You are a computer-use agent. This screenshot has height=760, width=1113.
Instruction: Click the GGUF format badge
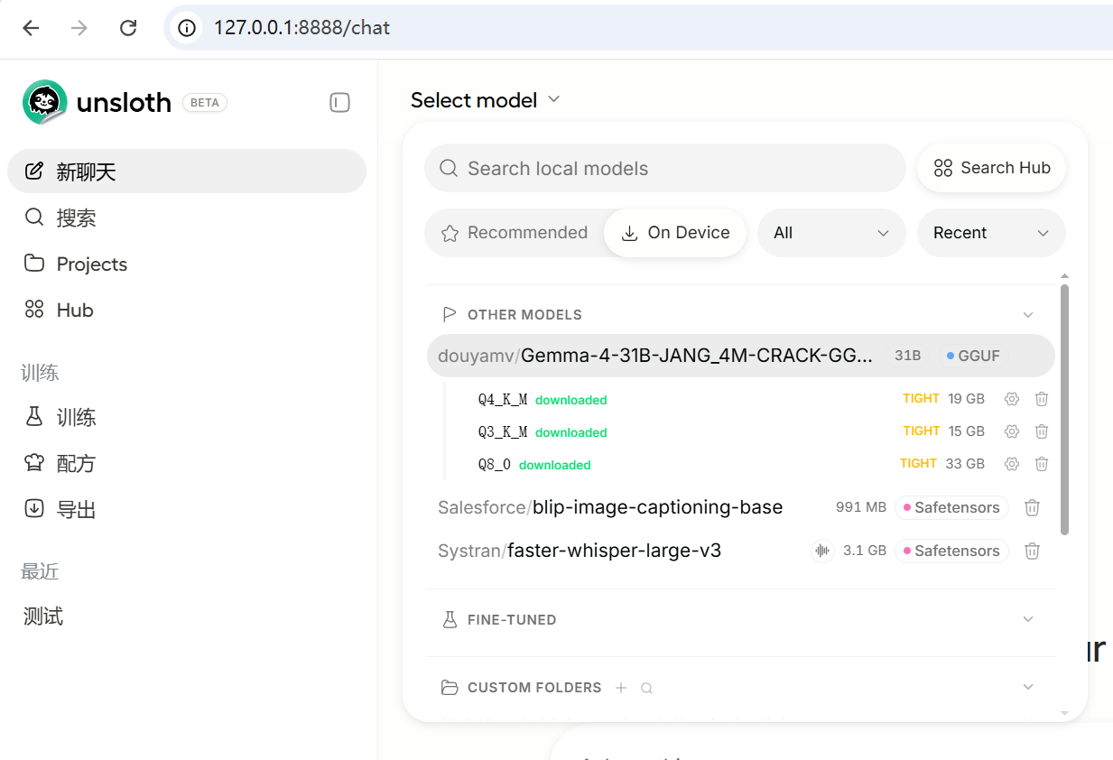coord(973,356)
